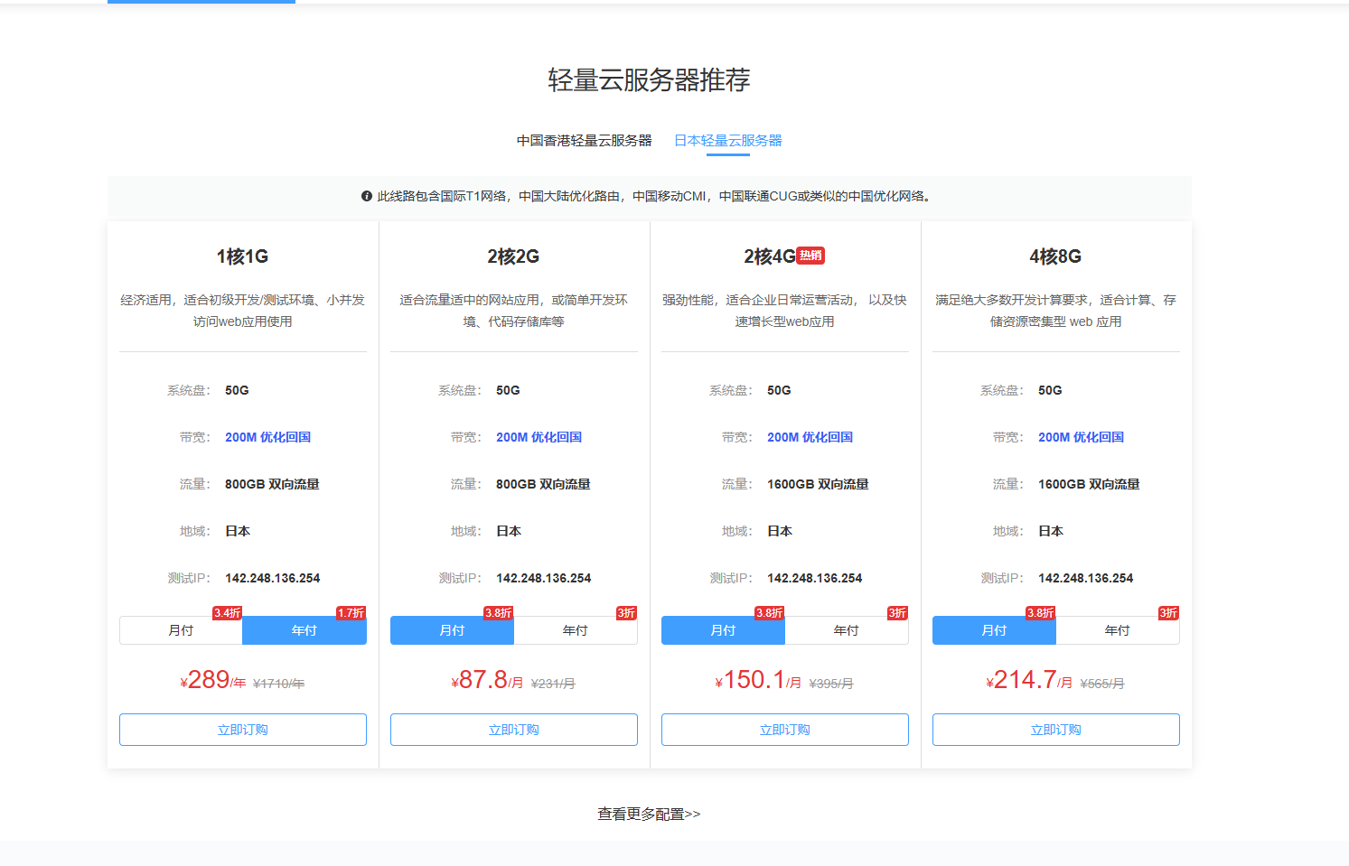Click the 热销 badge next to 2核4G
Image resolution: width=1349 pixels, height=866 pixels.
click(810, 256)
